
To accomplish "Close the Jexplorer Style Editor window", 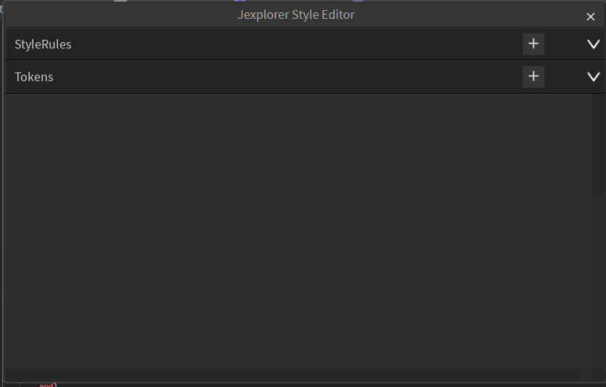I will point(591,17).
